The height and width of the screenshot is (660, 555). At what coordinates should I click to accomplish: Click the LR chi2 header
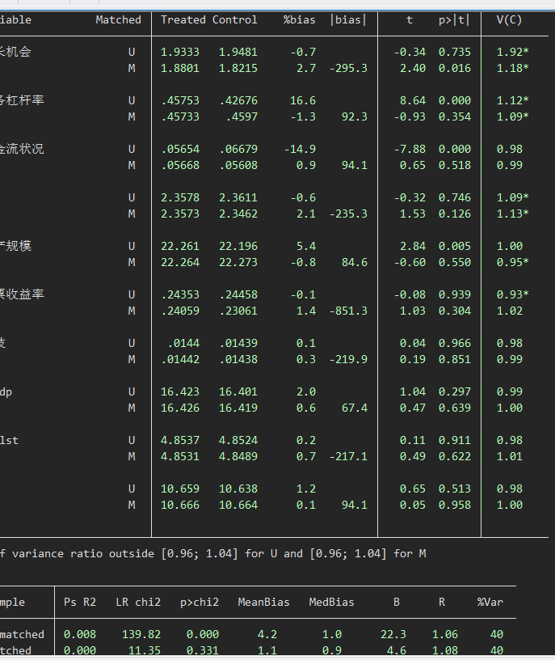(138, 603)
